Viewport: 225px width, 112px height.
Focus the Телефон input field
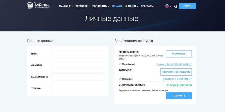pos(78,88)
